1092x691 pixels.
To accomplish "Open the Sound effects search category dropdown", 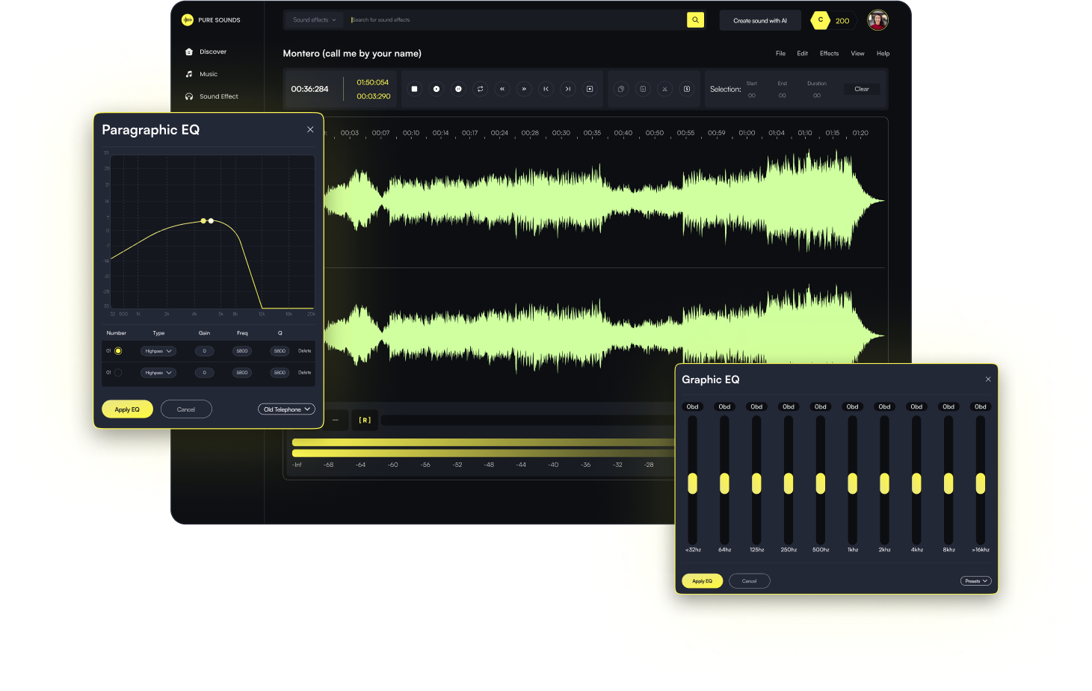I will coord(315,20).
